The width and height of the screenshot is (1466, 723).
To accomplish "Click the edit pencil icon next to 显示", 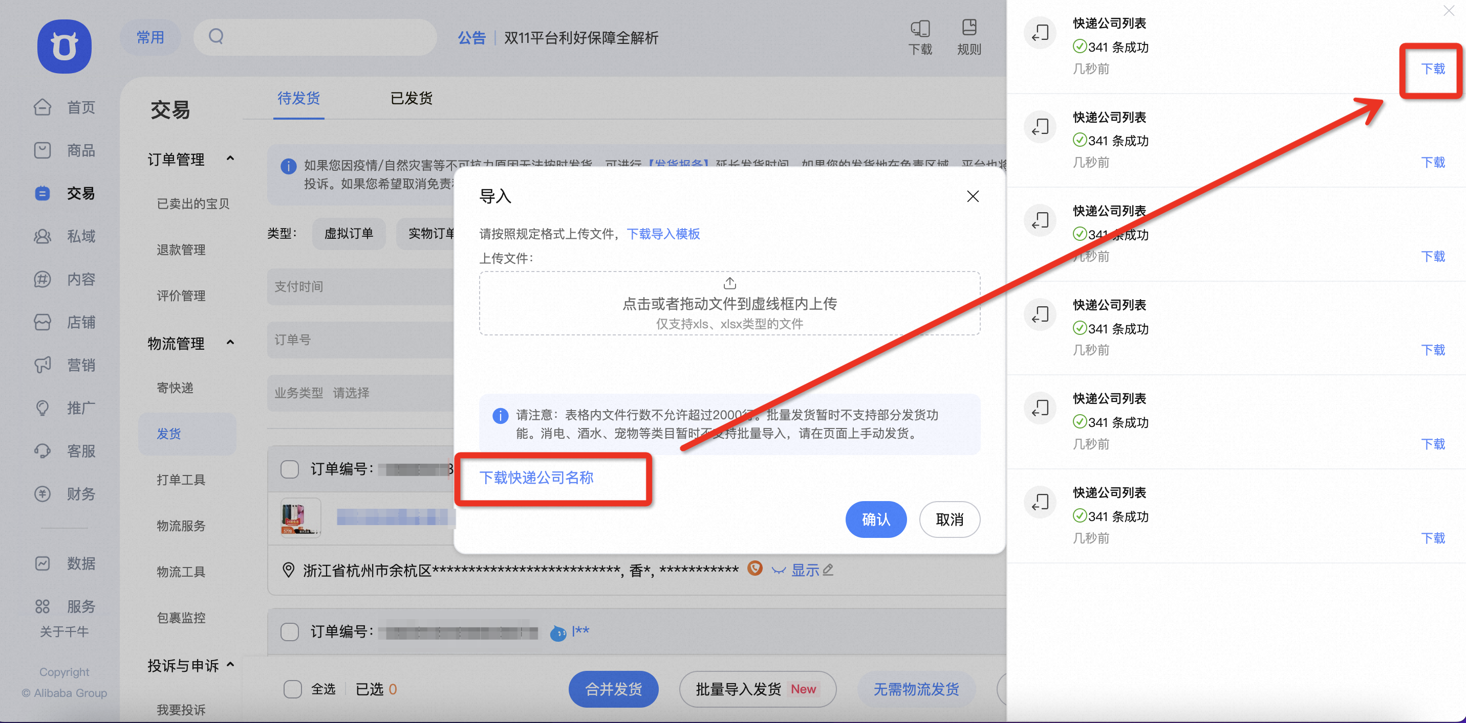I will pyautogui.click(x=828, y=570).
